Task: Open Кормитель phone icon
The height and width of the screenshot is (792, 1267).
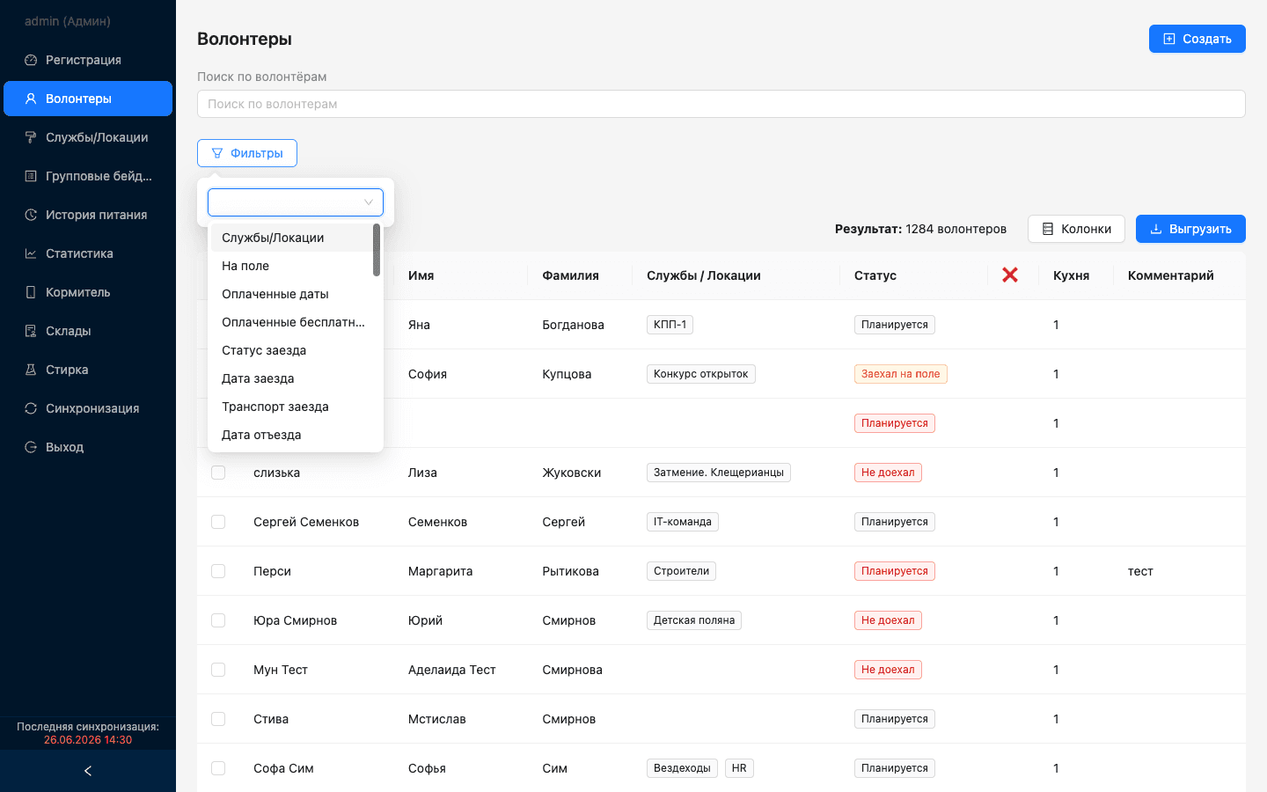Action: 31,292
